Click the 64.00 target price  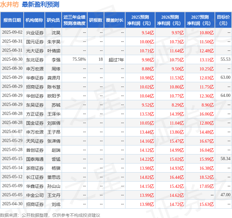(225, 96)
